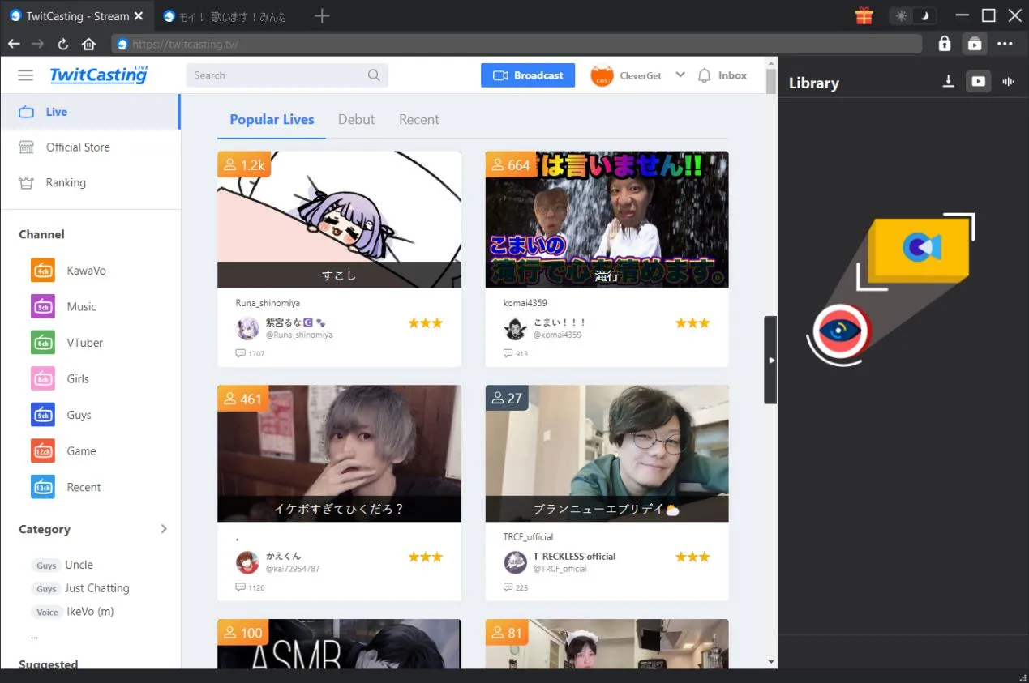Switch to the Debut tab

point(356,119)
